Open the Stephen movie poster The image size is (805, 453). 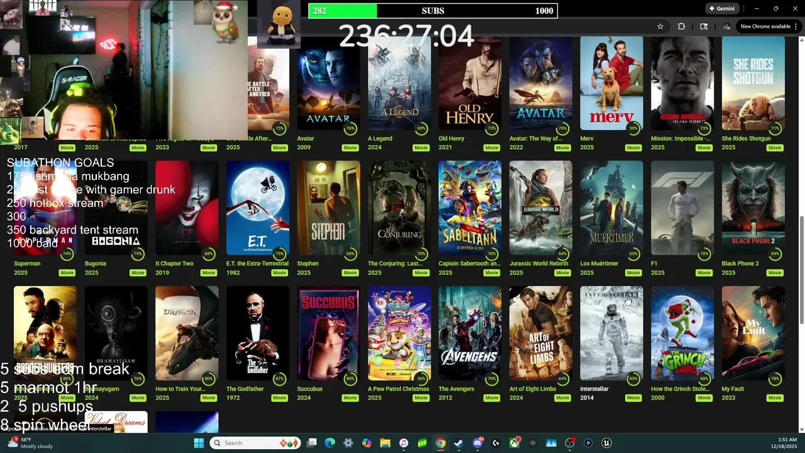coord(328,208)
